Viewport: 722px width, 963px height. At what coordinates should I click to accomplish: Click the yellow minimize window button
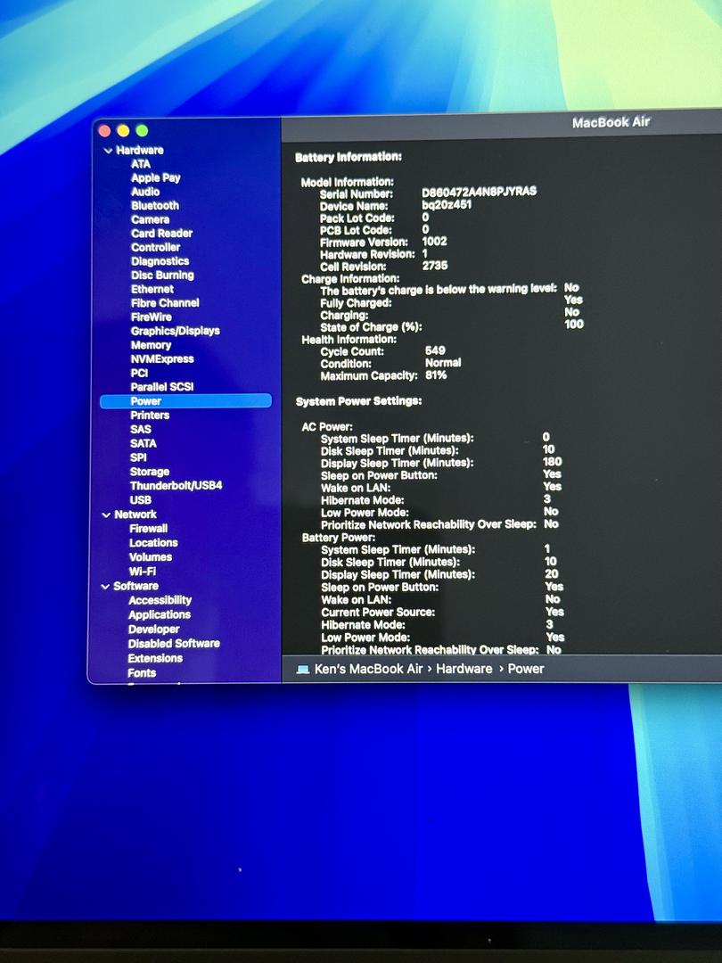[x=123, y=131]
